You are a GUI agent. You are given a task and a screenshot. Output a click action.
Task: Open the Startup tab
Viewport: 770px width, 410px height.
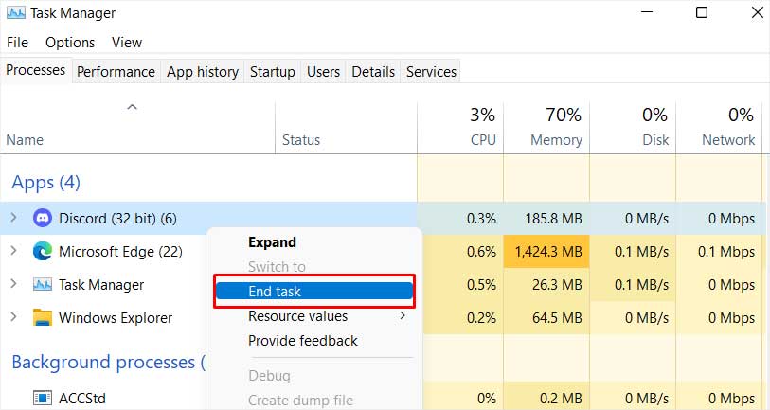pyautogui.click(x=273, y=72)
